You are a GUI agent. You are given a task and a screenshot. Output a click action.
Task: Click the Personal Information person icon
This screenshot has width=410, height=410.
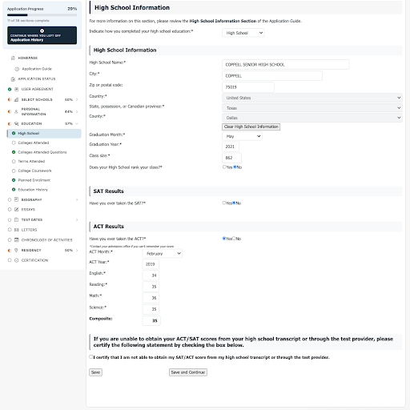pos(16,111)
